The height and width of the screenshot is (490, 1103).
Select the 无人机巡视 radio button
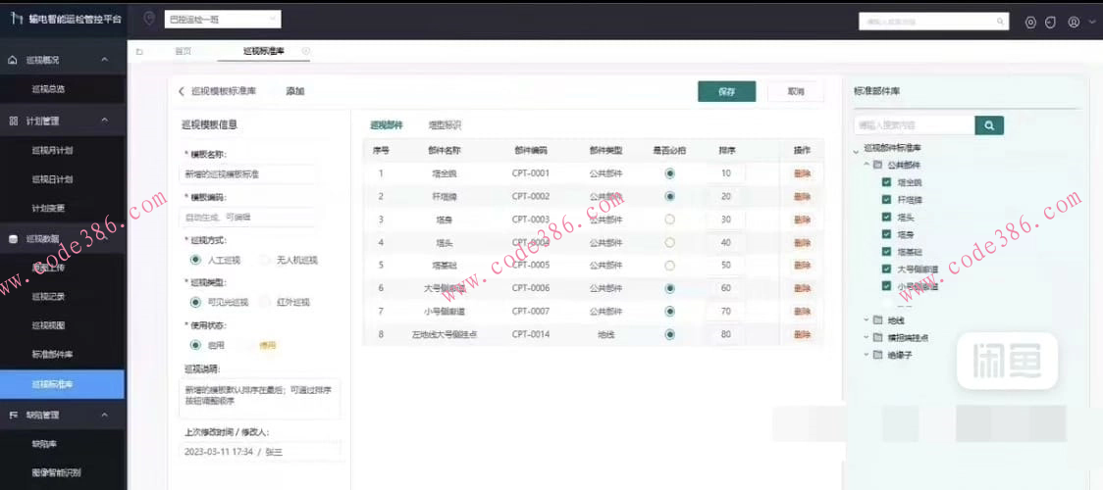[265, 260]
